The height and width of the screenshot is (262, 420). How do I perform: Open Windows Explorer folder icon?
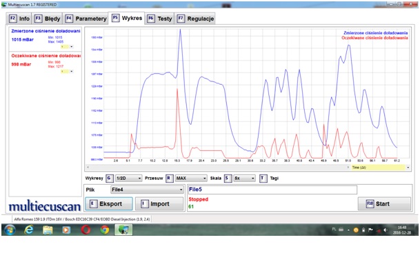(48, 230)
